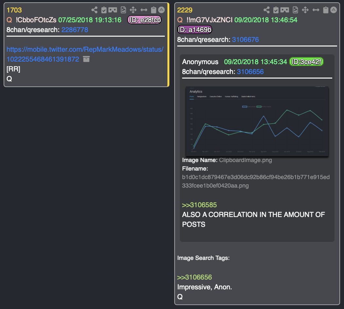Screen dimensions: 344x309
Task: Click the [RR] text in post 1703
Action: tap(13, 69)
